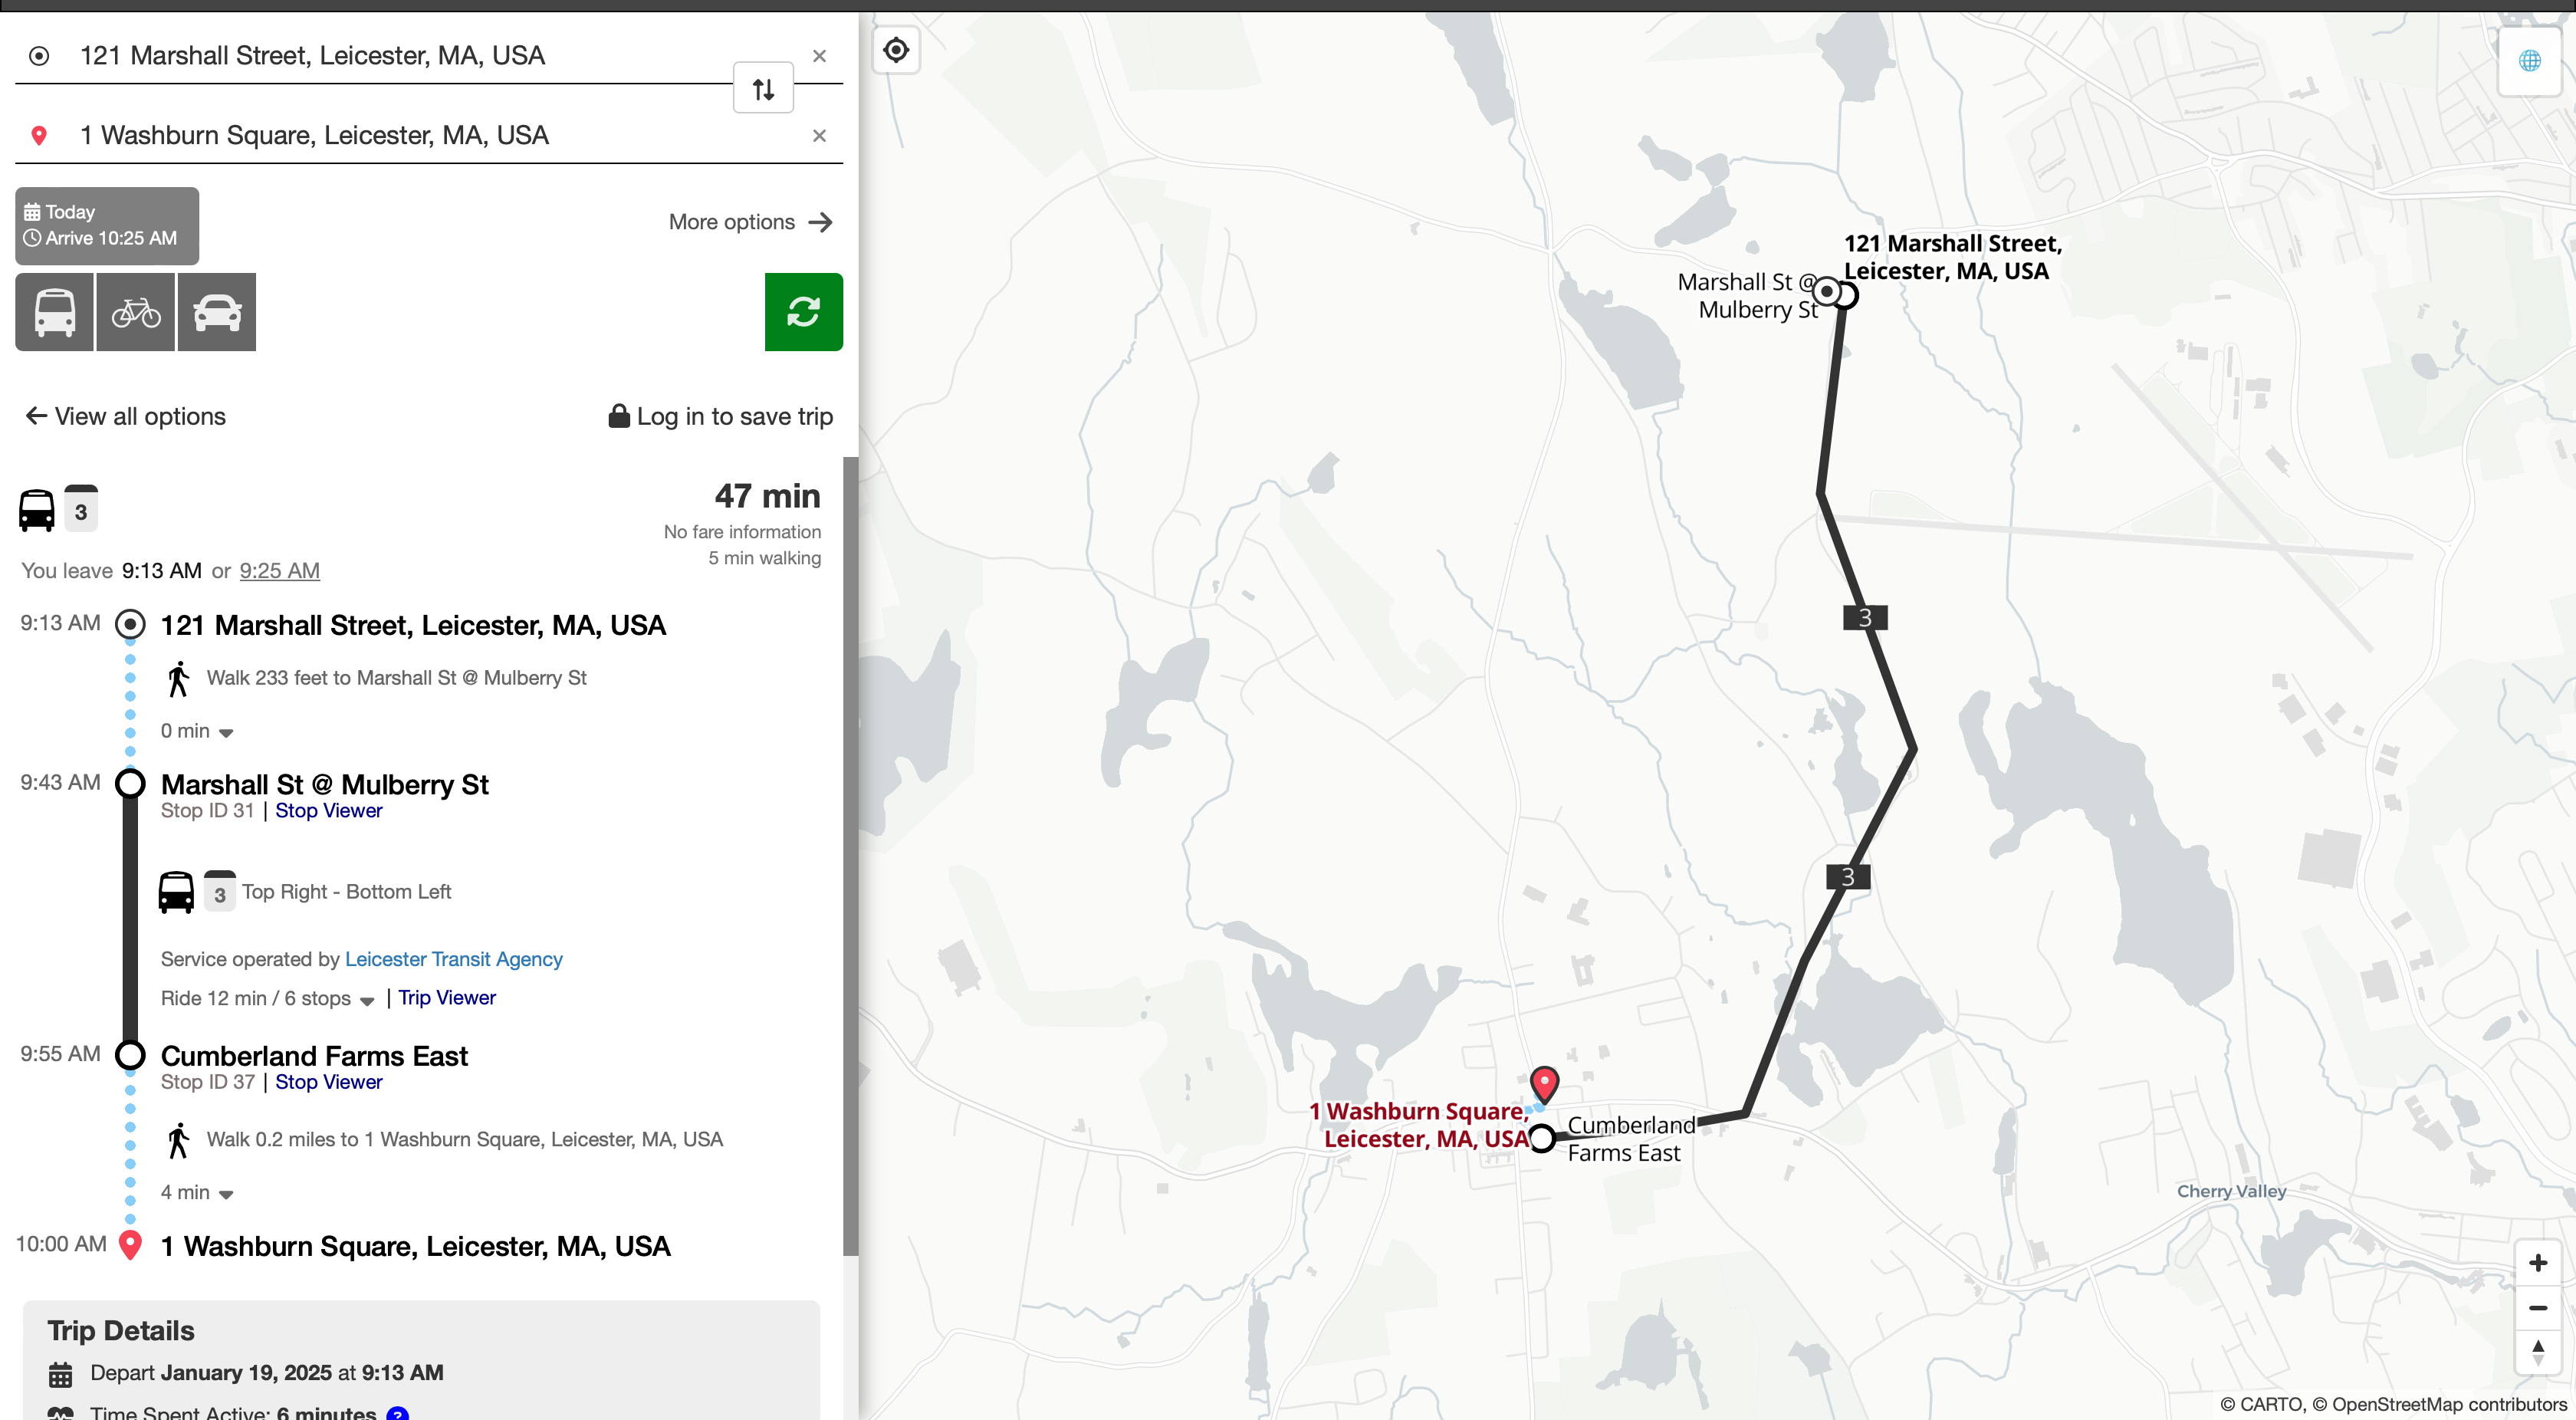Zoom in the map with plus button
Image resolution: width=2576 pixels, height=1420 pixels.
pos(2537,1263)
